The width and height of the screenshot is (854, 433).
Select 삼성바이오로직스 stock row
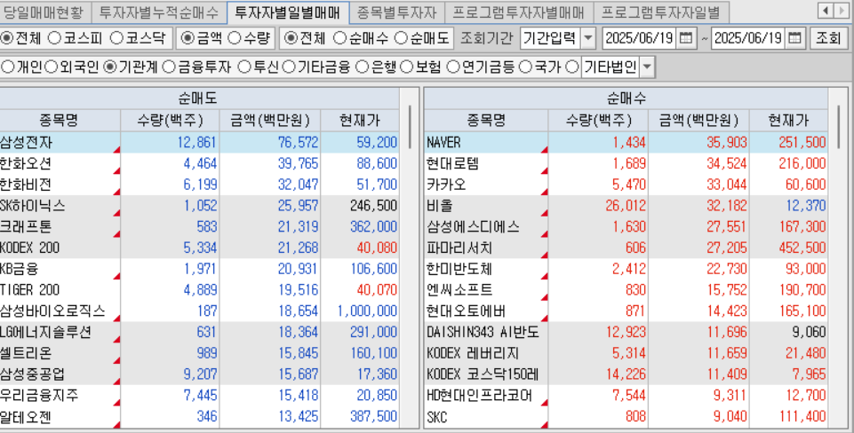199,311
